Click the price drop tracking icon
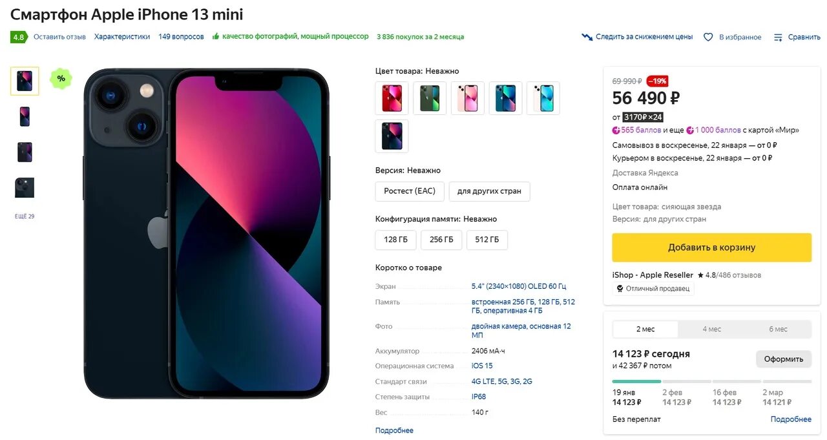The height and width of the screenshot is (440, 827). (x=587, y=37)
